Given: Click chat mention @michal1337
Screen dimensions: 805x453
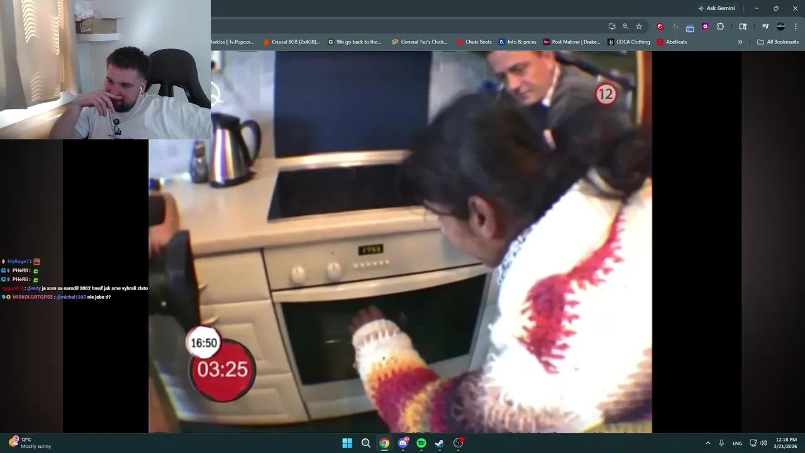Looking at the screenshot, I should [71, 296].
